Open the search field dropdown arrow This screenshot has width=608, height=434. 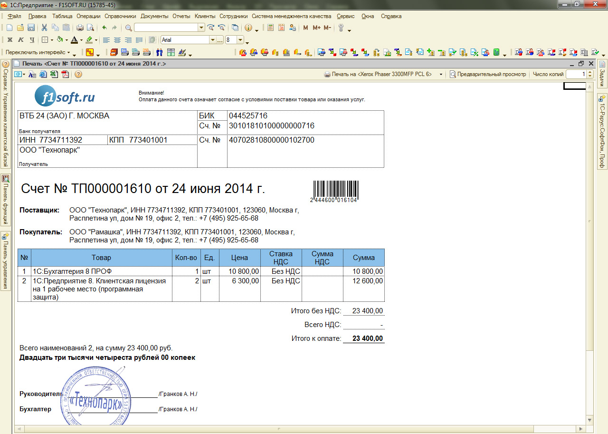201,28
